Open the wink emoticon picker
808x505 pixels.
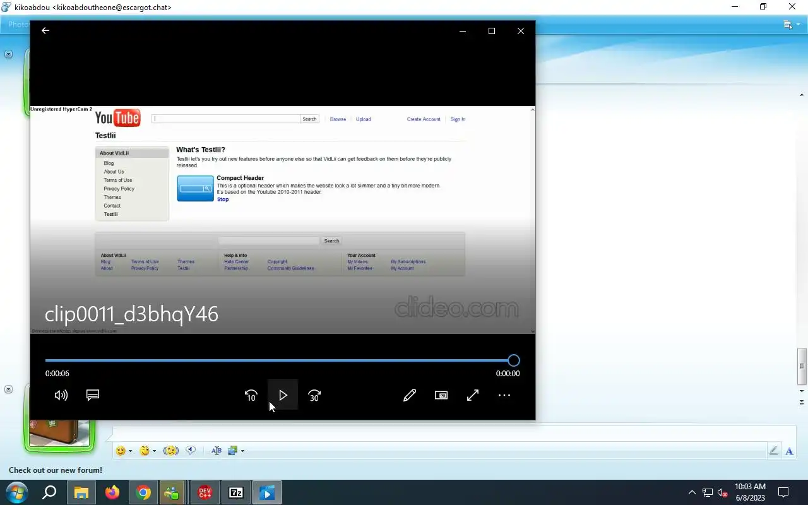[x=145, y=451]
